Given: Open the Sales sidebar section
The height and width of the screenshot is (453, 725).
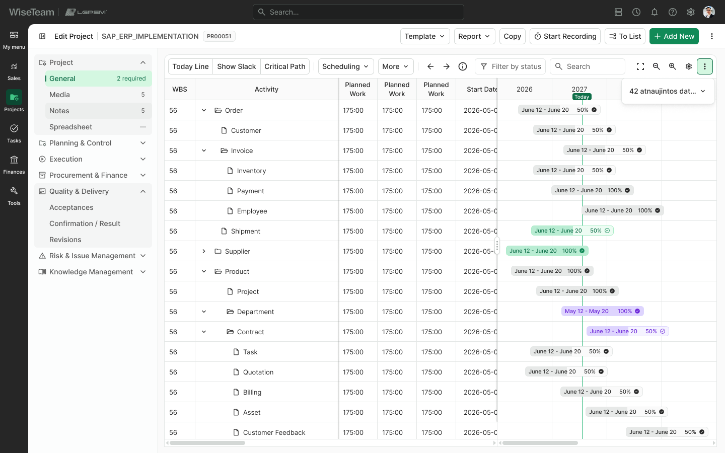Looking at the screenshot, I should pyautogui.click(x=14, y=71).
